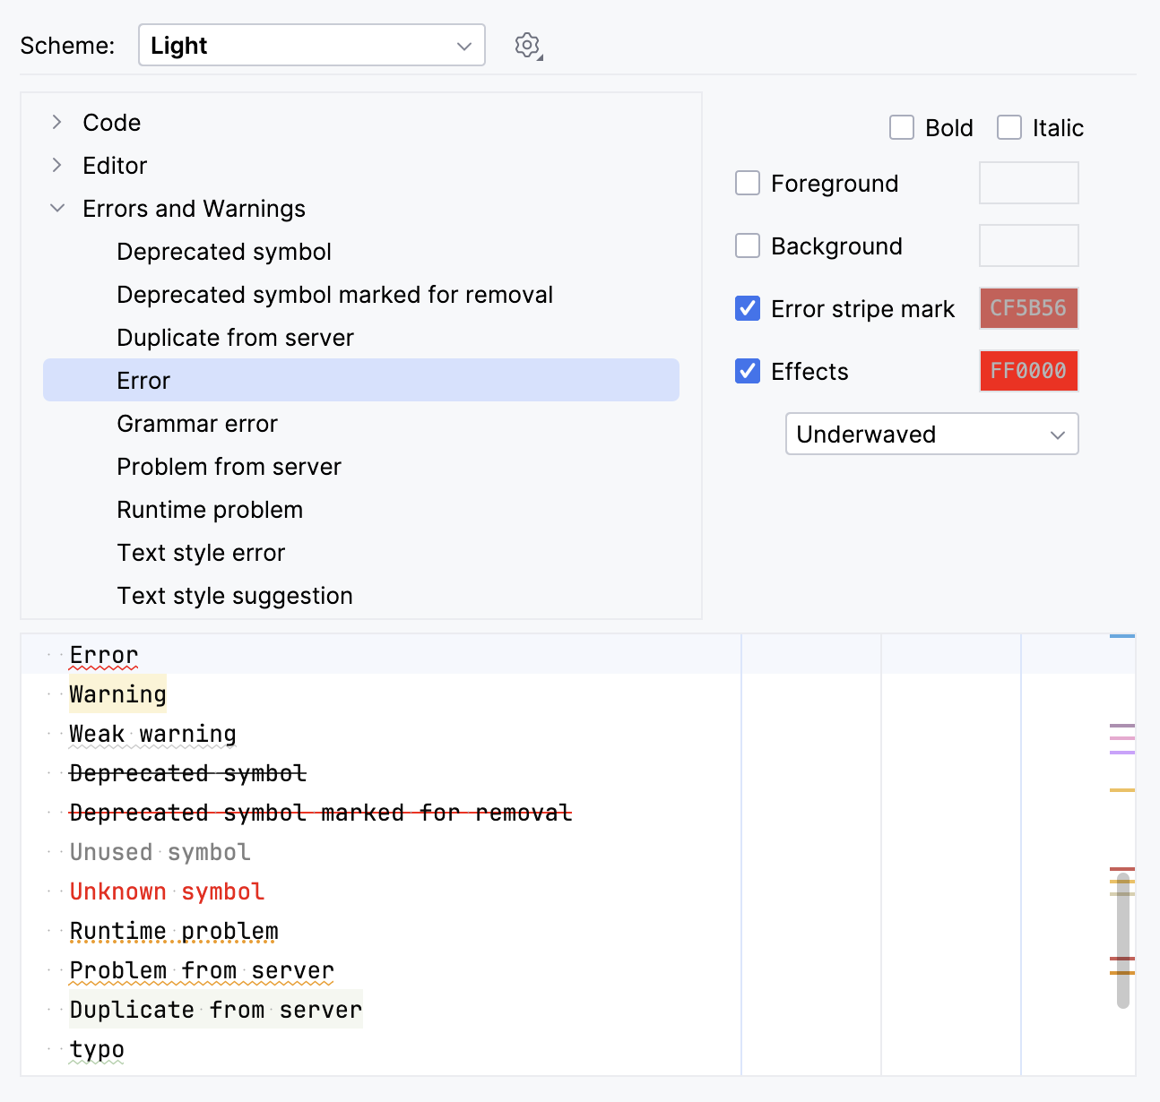The height and width of the screenshot is (1102, 1160).
Task: Click the Underwaved dropdown arrow
Action: pyautogui.click(x=1058, y=434)
